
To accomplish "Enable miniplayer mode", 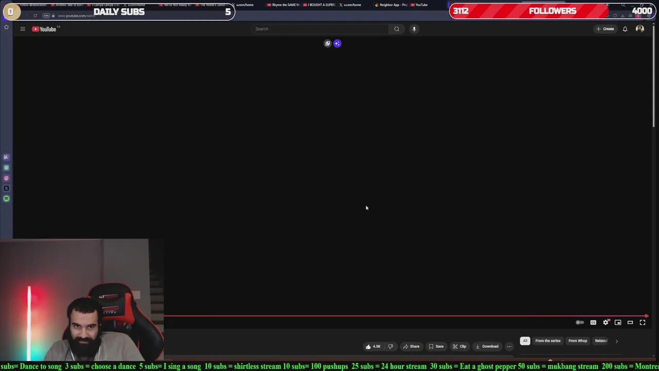I will click(x=618, y=323).
